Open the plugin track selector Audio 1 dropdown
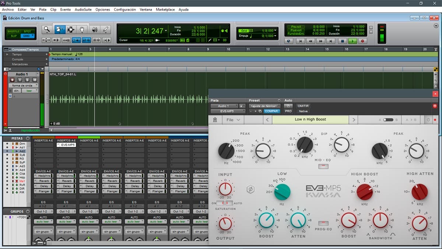Image resolution: width=442 pixels, height=249 pixels. [x=224, y=106]
